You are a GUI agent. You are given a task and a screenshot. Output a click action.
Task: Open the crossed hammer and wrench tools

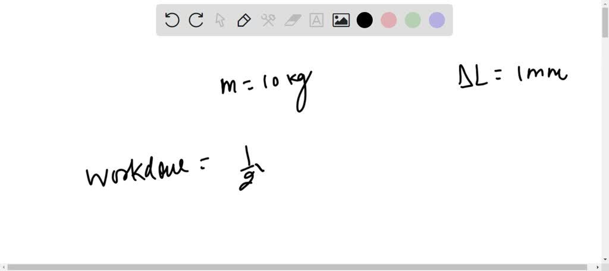pos(268,20)
